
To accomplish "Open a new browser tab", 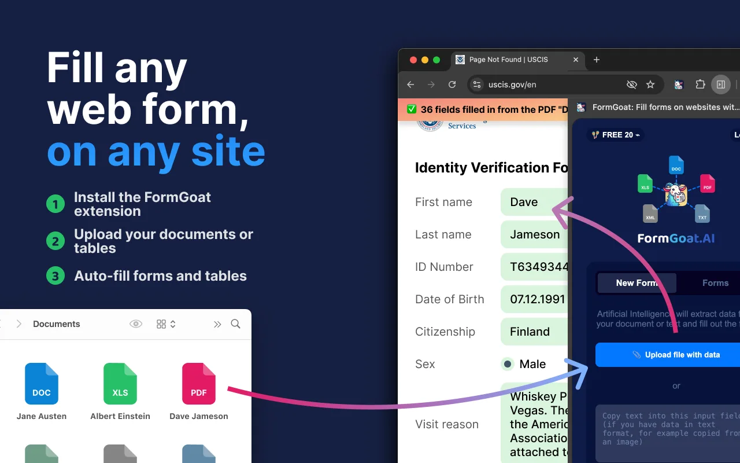I will tap(597, 60).
